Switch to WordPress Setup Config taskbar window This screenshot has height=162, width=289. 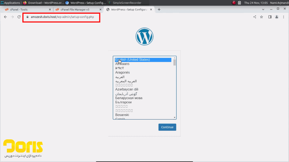pyautogui.click(x=86, y=3)
